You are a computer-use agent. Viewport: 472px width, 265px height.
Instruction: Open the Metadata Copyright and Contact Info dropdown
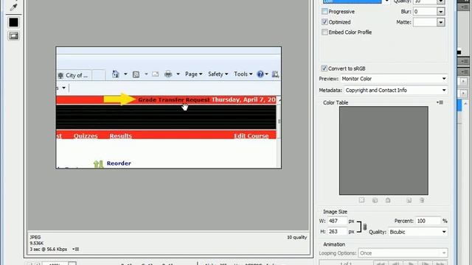396,90
